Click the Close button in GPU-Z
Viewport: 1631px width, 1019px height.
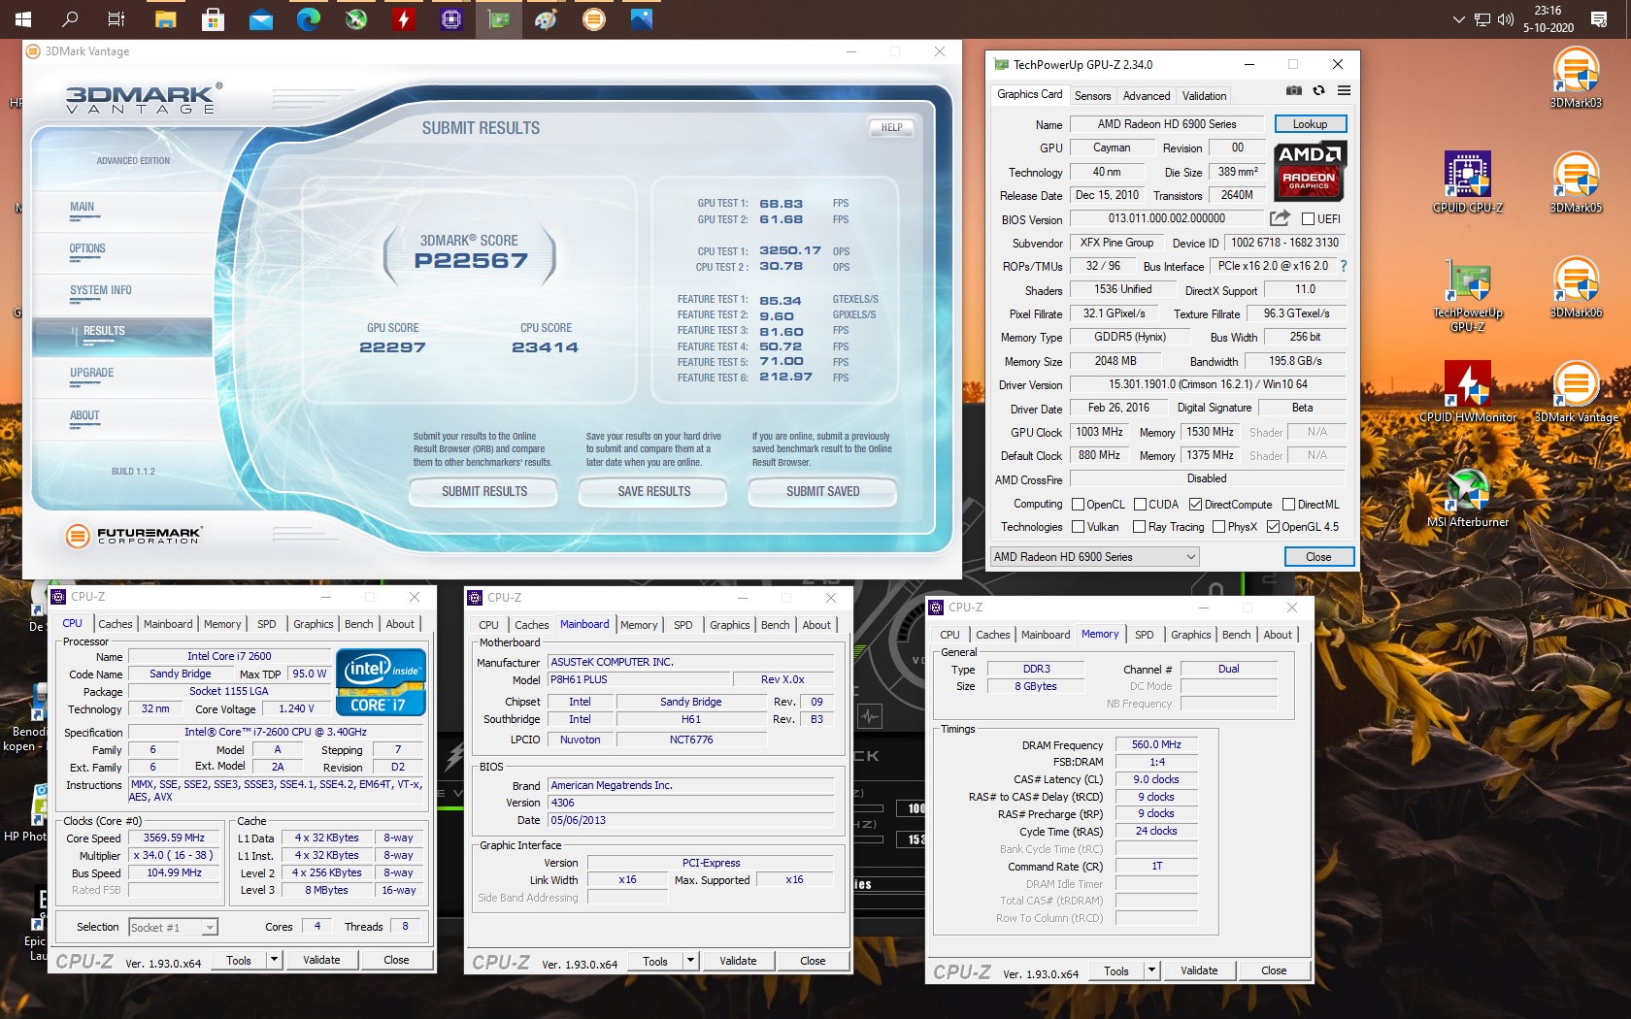coord(1318,557)
